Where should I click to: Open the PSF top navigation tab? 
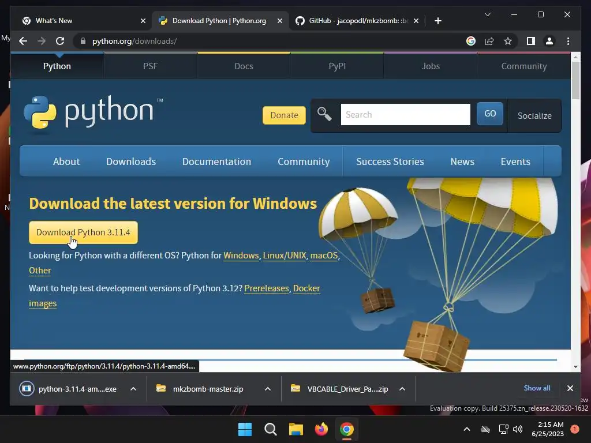tap(151, 66)
